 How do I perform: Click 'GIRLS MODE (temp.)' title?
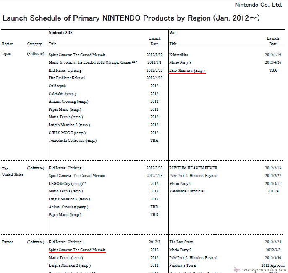click(67, 133)
